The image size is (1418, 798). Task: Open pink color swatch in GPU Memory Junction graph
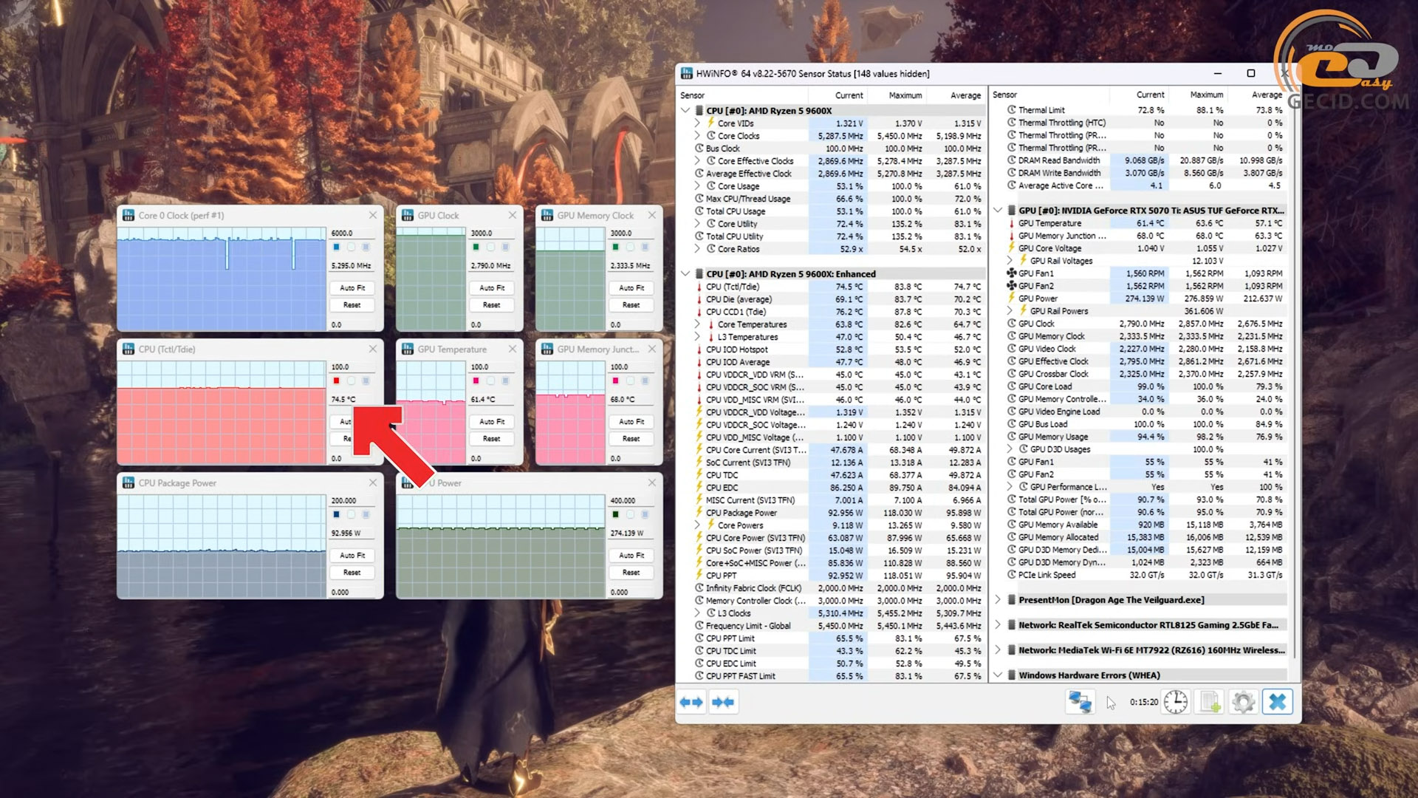point(615,381)
